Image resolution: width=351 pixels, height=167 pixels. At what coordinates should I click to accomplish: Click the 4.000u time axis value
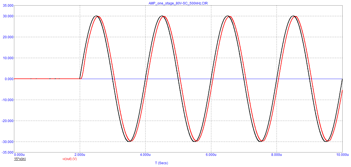(x=145, y=154)
